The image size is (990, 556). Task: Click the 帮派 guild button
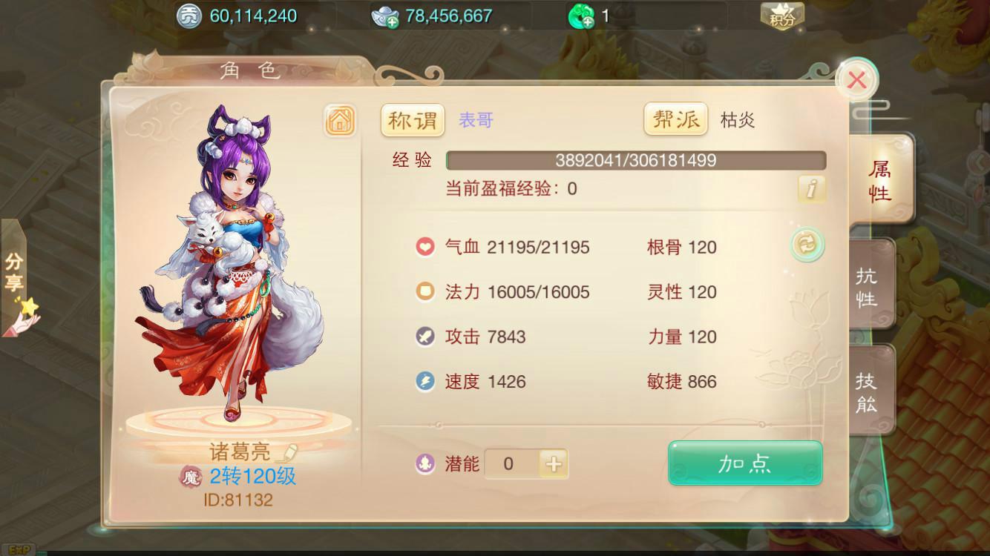pyautogui.click(x=676, y=120)
